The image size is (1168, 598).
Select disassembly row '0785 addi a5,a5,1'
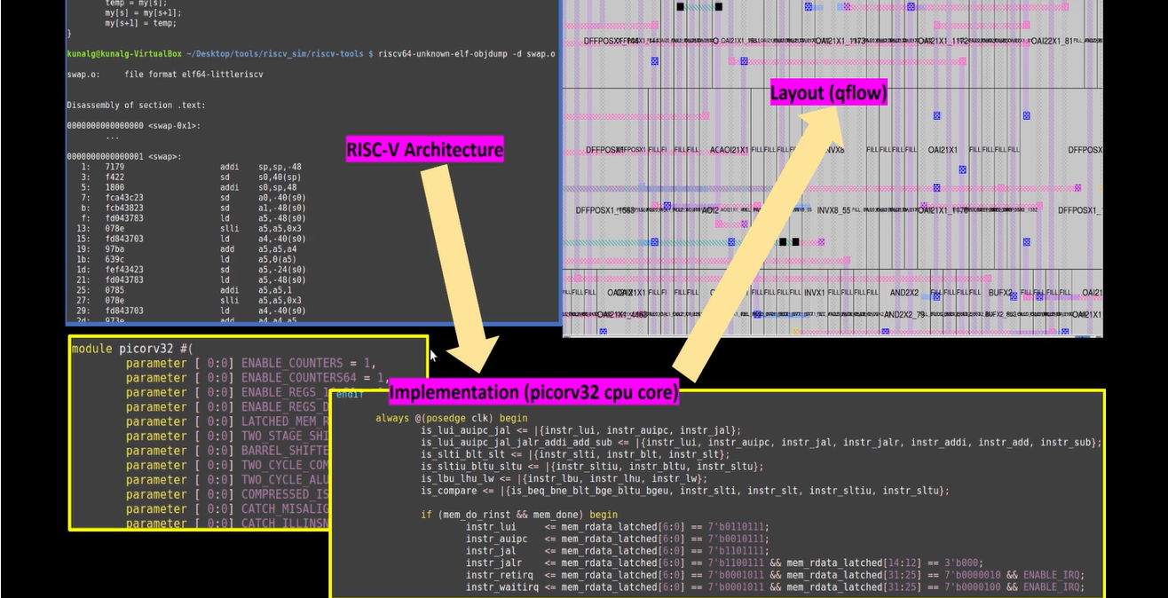(x=188, y=290)
